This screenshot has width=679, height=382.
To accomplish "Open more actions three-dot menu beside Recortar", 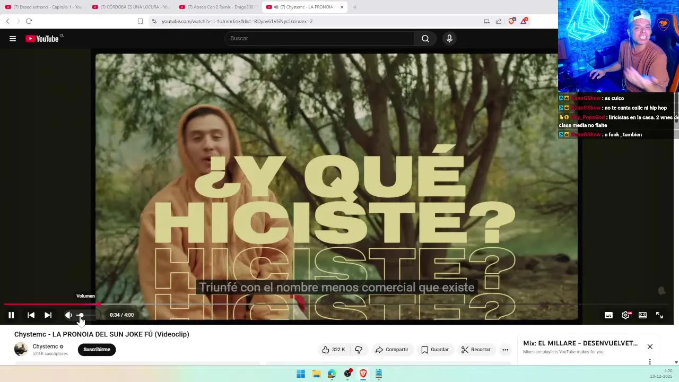I will point(505,350).
